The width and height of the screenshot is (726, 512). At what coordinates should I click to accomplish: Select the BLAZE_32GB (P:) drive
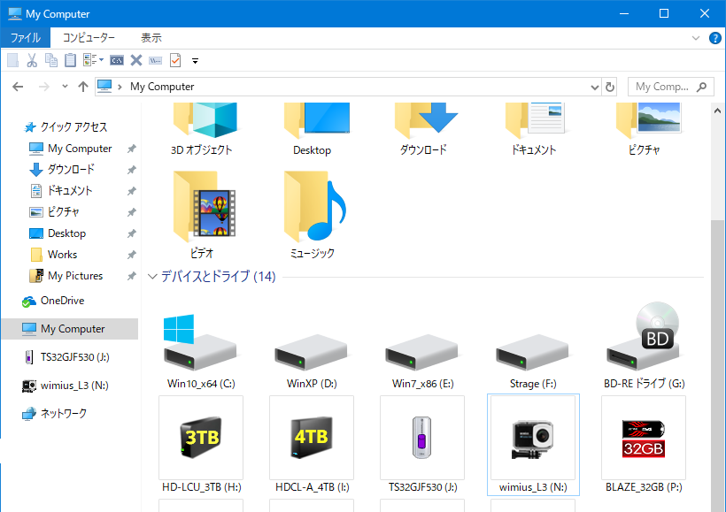tap(644, 445)
